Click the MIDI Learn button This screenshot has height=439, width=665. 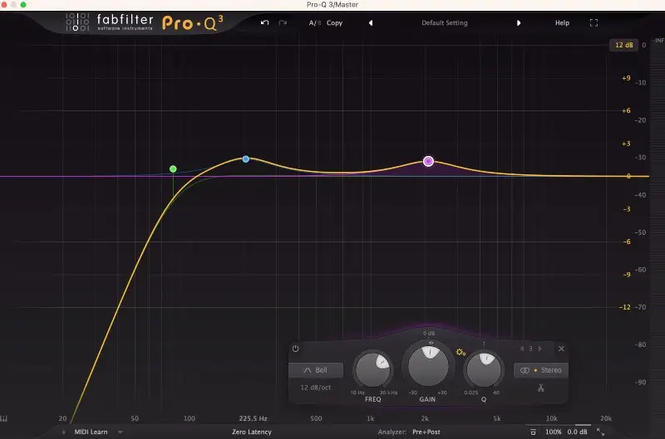click(x=92, y=432)
